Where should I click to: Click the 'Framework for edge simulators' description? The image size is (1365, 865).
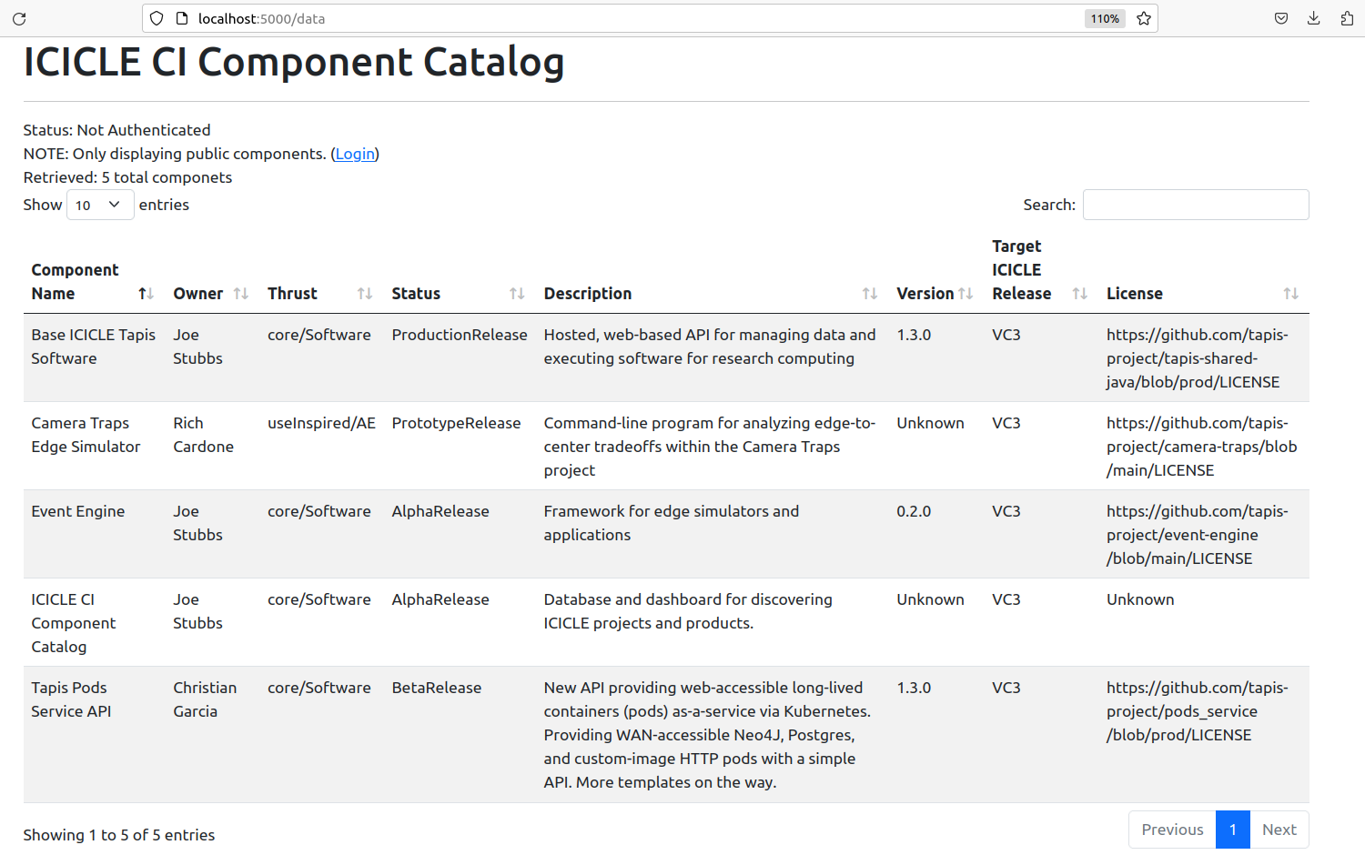(x=672, y=523)
